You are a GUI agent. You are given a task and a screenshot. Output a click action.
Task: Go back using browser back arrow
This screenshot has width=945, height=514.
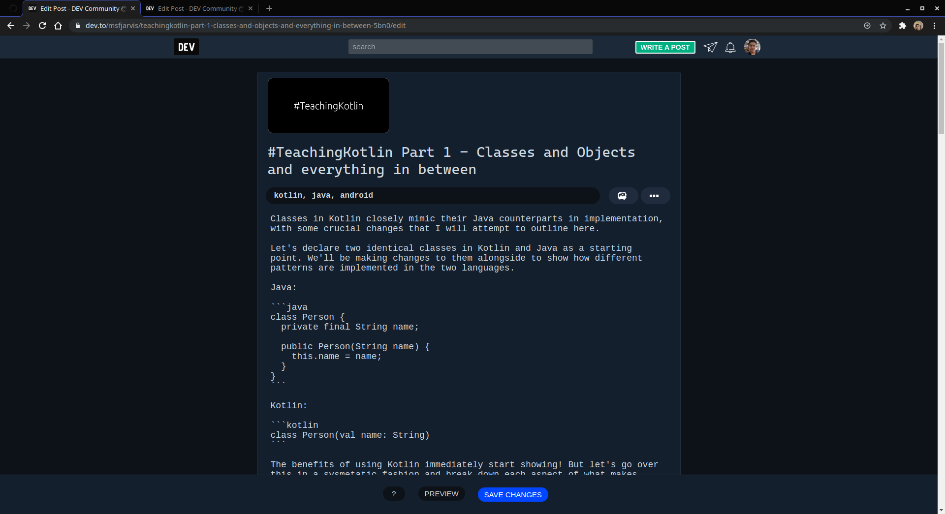tap(11, 26)
